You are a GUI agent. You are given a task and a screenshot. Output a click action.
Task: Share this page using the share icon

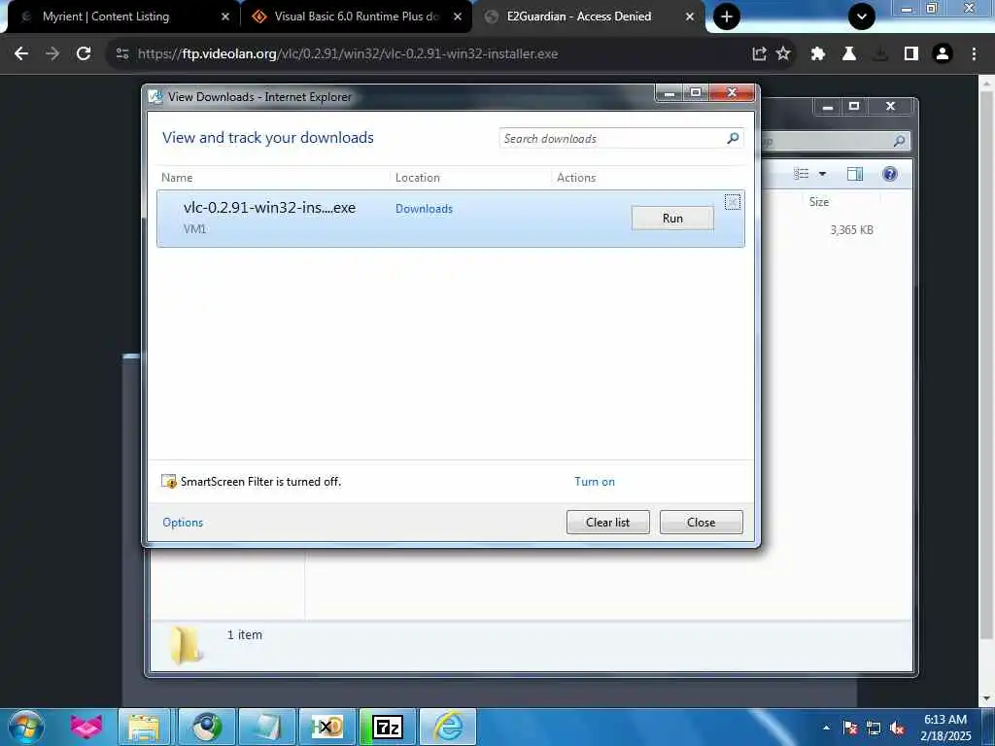pyautogui.click(x=759, y=54)
